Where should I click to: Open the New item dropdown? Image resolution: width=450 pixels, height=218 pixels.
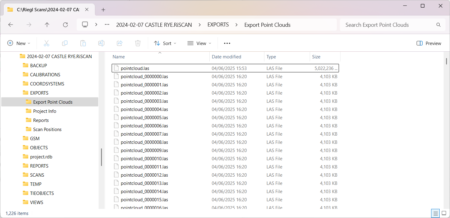coord(19,43)
